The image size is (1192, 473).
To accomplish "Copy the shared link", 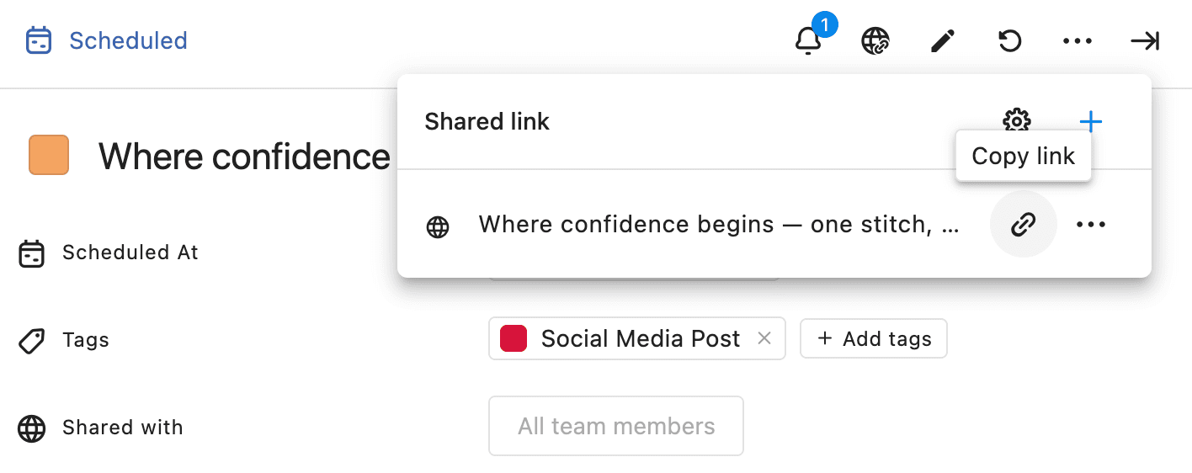I will (x=1023, y=224).
